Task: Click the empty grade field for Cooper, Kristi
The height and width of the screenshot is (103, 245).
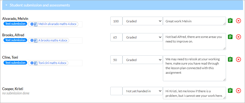Action: (116, 91)
